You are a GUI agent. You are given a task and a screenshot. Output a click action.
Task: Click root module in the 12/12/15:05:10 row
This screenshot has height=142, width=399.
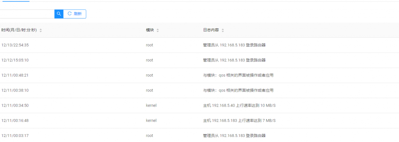pyautogui.click(x=150, y=60)
